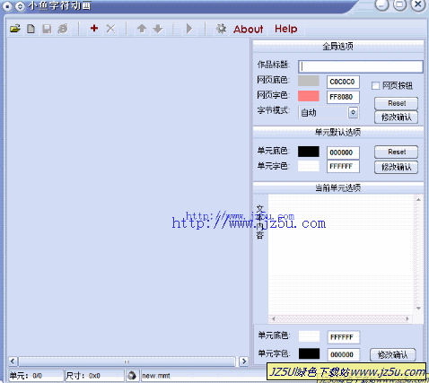Viewport: 429px width, 383px height.
Task: Click the text area scroll-left arrow
Action: click(273, 319)
